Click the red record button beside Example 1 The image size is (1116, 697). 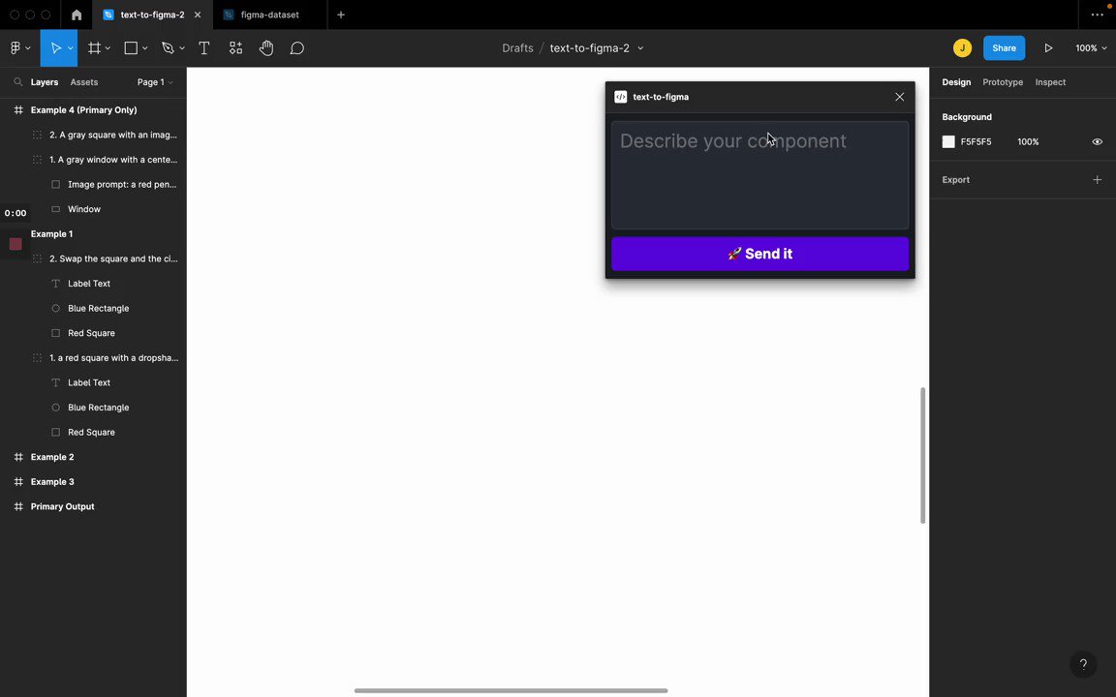[x=15, y=244]
